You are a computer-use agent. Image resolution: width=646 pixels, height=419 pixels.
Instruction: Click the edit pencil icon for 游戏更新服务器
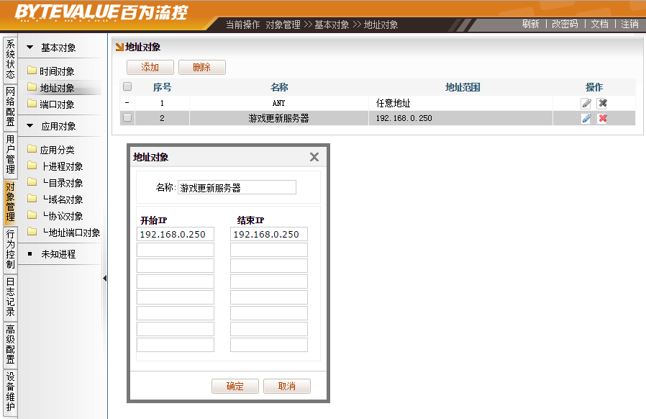[586, 118]
